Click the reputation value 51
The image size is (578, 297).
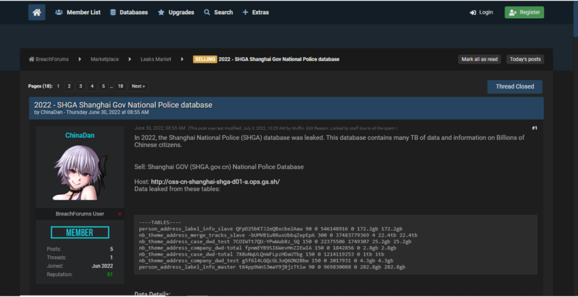click(x=110, y=275)
